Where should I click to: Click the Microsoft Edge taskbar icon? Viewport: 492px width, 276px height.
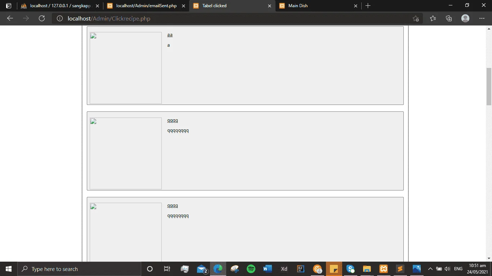(x=218, y=269)
